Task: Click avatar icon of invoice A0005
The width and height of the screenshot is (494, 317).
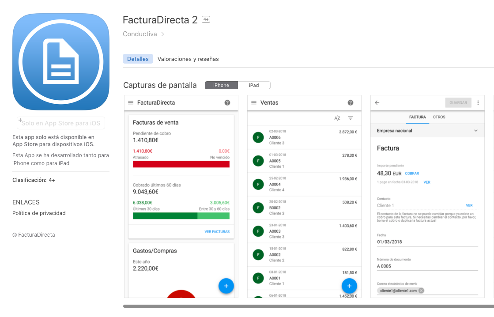Action: coord(258,161)
